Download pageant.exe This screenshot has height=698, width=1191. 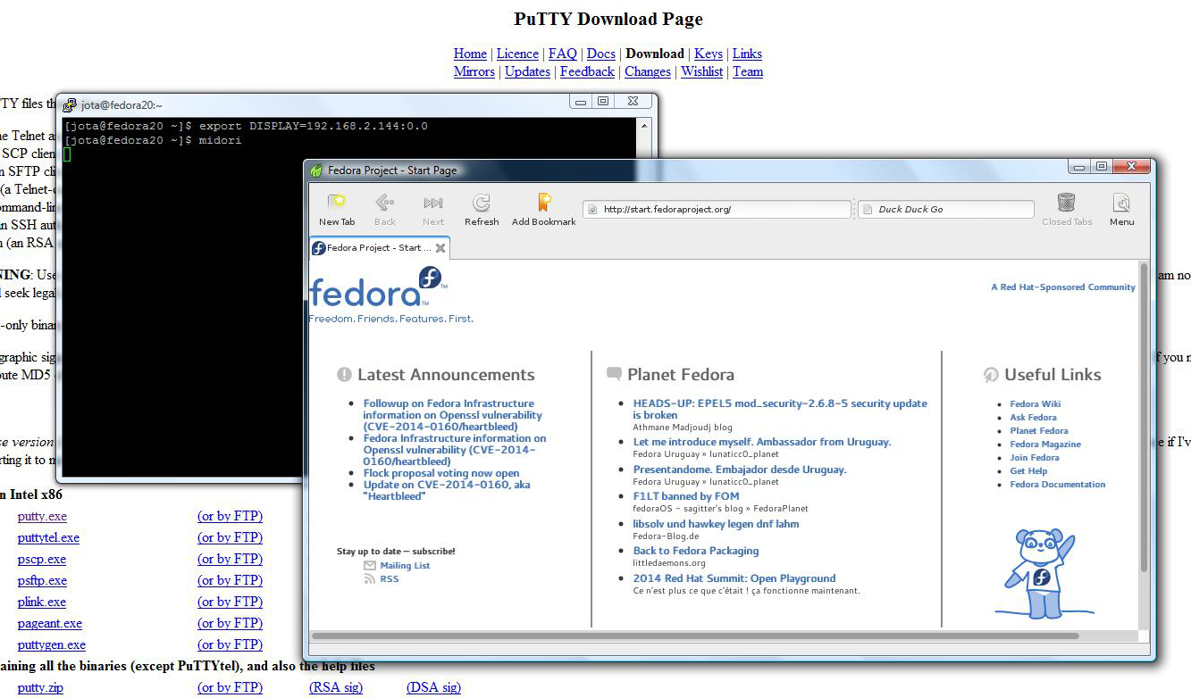(50, 623)
